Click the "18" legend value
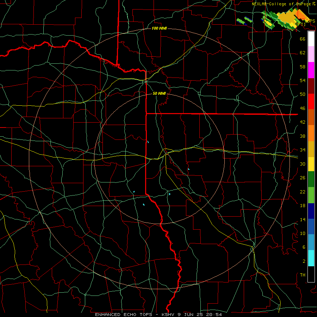 pos(303,206)
